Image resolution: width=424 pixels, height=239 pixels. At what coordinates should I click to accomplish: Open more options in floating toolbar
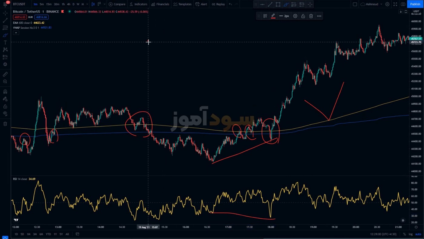point(319,16)
